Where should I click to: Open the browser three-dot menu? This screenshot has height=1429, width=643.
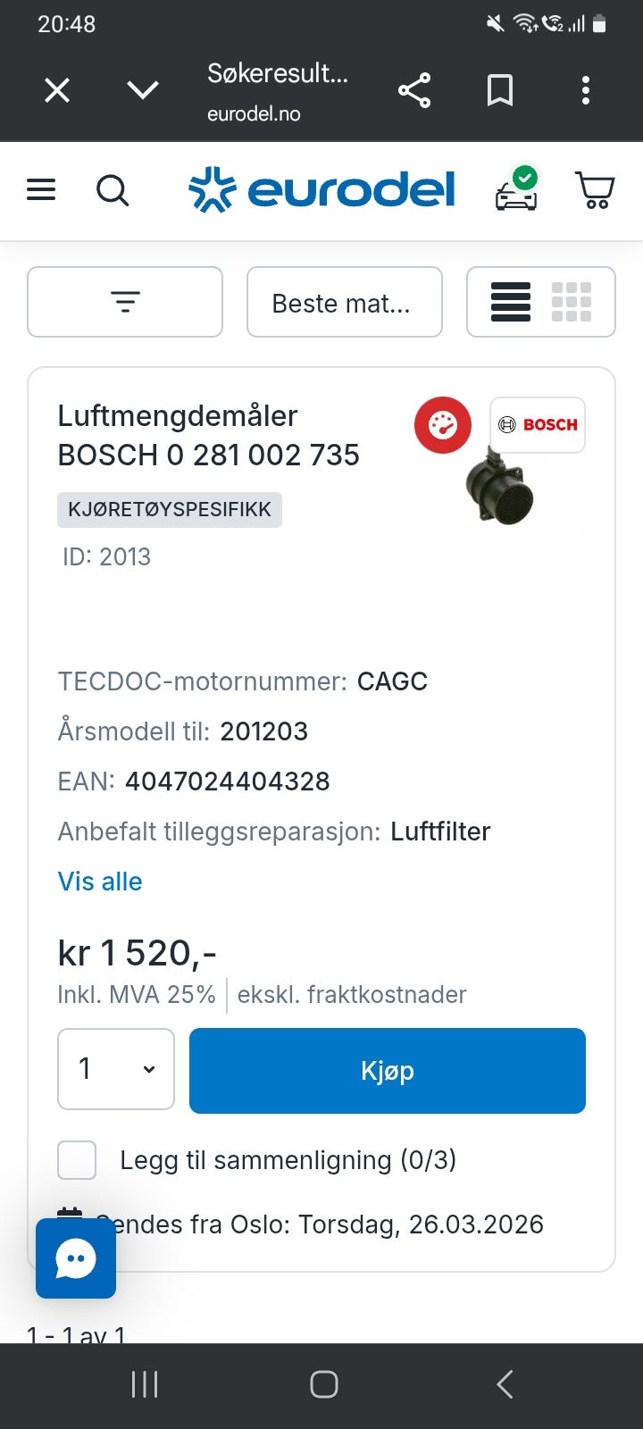(x=586, y=90)
